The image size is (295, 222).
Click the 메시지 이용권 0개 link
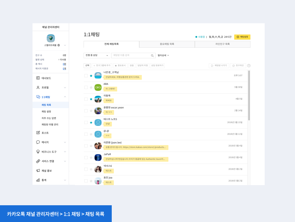point(64,69)
